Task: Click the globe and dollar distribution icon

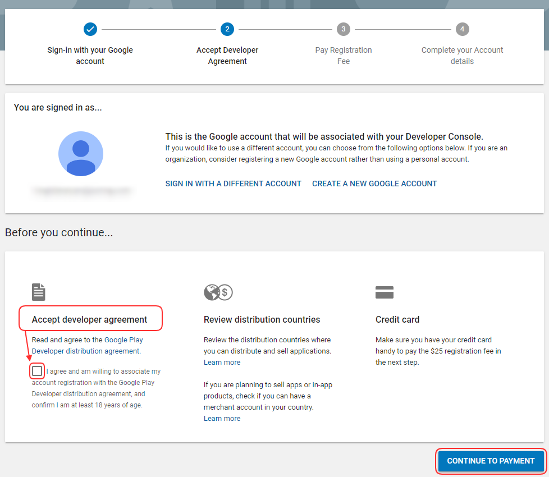Action: click(x=218, y=292)
